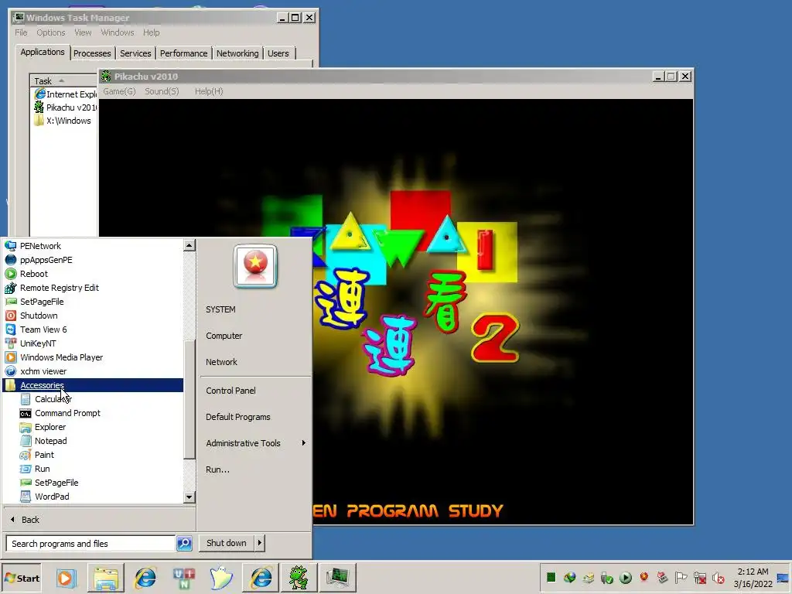Click the UniKey taskbar icon

click(184, 578)
